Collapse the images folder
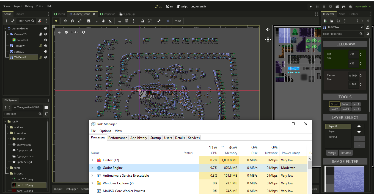Viewport: 374px width, 194px height. pyautogui.click(x=8, y=174)
